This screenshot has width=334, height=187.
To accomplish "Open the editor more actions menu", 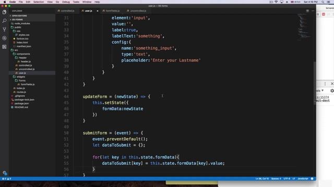I will point(313,11).
